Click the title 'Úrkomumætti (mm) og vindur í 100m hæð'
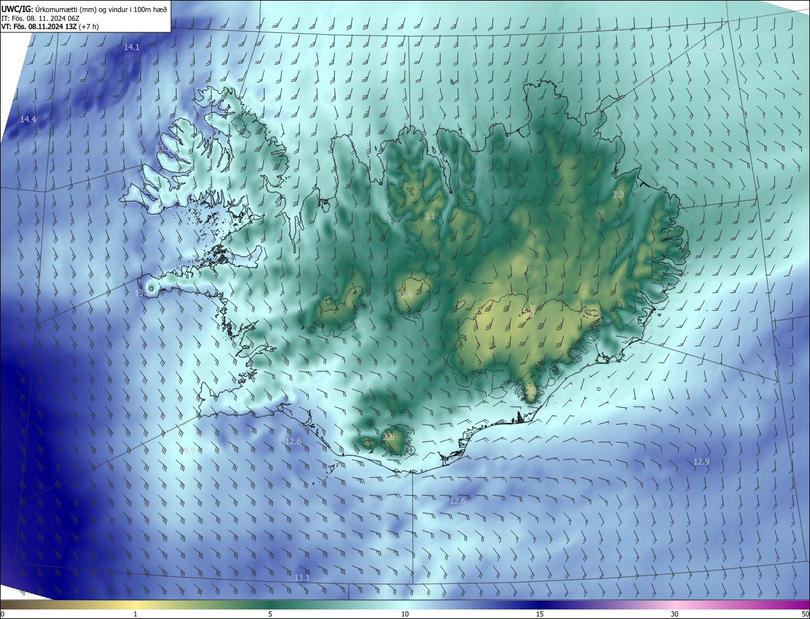Image resolution: width=810 pixels, height=619 pixels. tap(101, 8)
